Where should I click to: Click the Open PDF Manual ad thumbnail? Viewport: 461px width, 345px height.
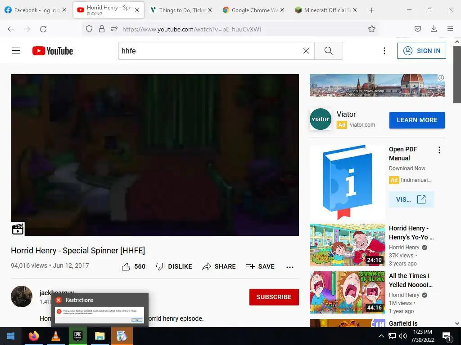click(x=347, y=182)
